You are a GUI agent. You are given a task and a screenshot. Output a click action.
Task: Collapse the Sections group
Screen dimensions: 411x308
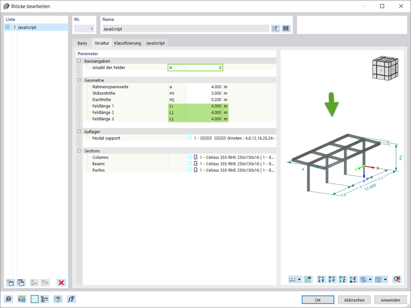point(79,151)
